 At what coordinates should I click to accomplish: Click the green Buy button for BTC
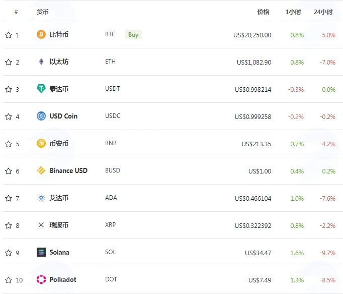click(x=133, y=34)
